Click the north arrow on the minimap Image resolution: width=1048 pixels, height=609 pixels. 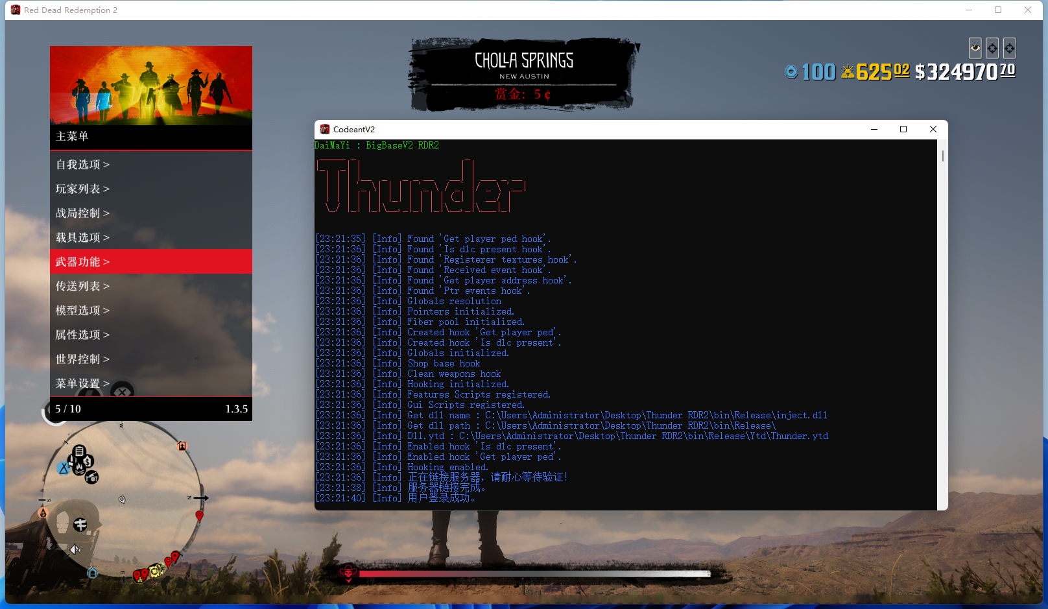coord(201,498)
